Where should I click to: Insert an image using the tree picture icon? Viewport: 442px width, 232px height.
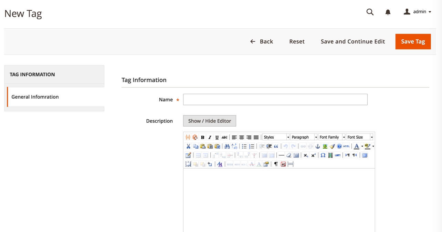point(325,146)
